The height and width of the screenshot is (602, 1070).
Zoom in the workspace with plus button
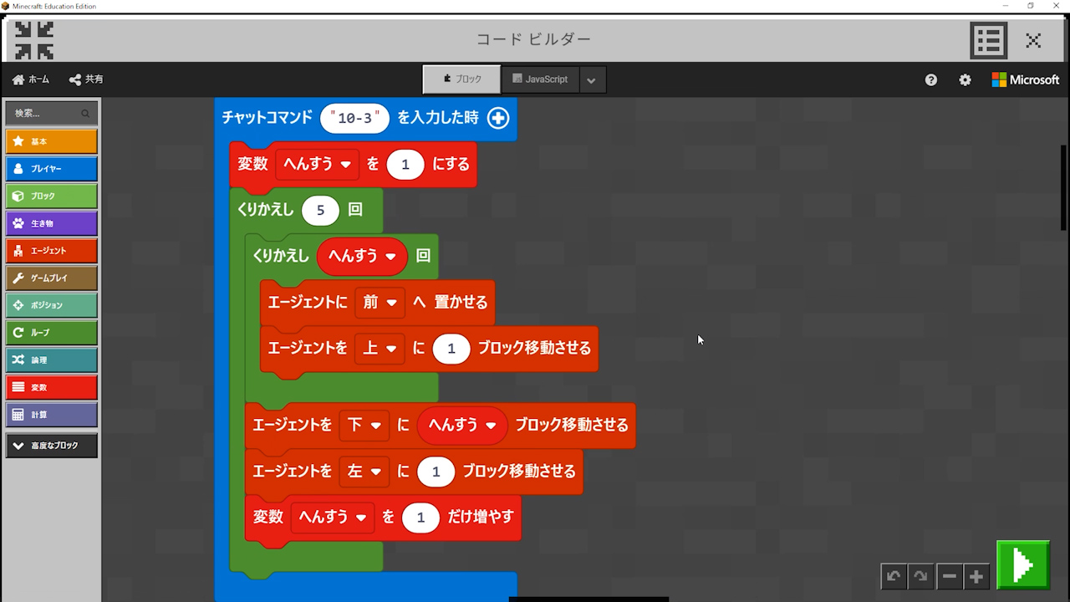pyautogui.click(x=976, y=576)
